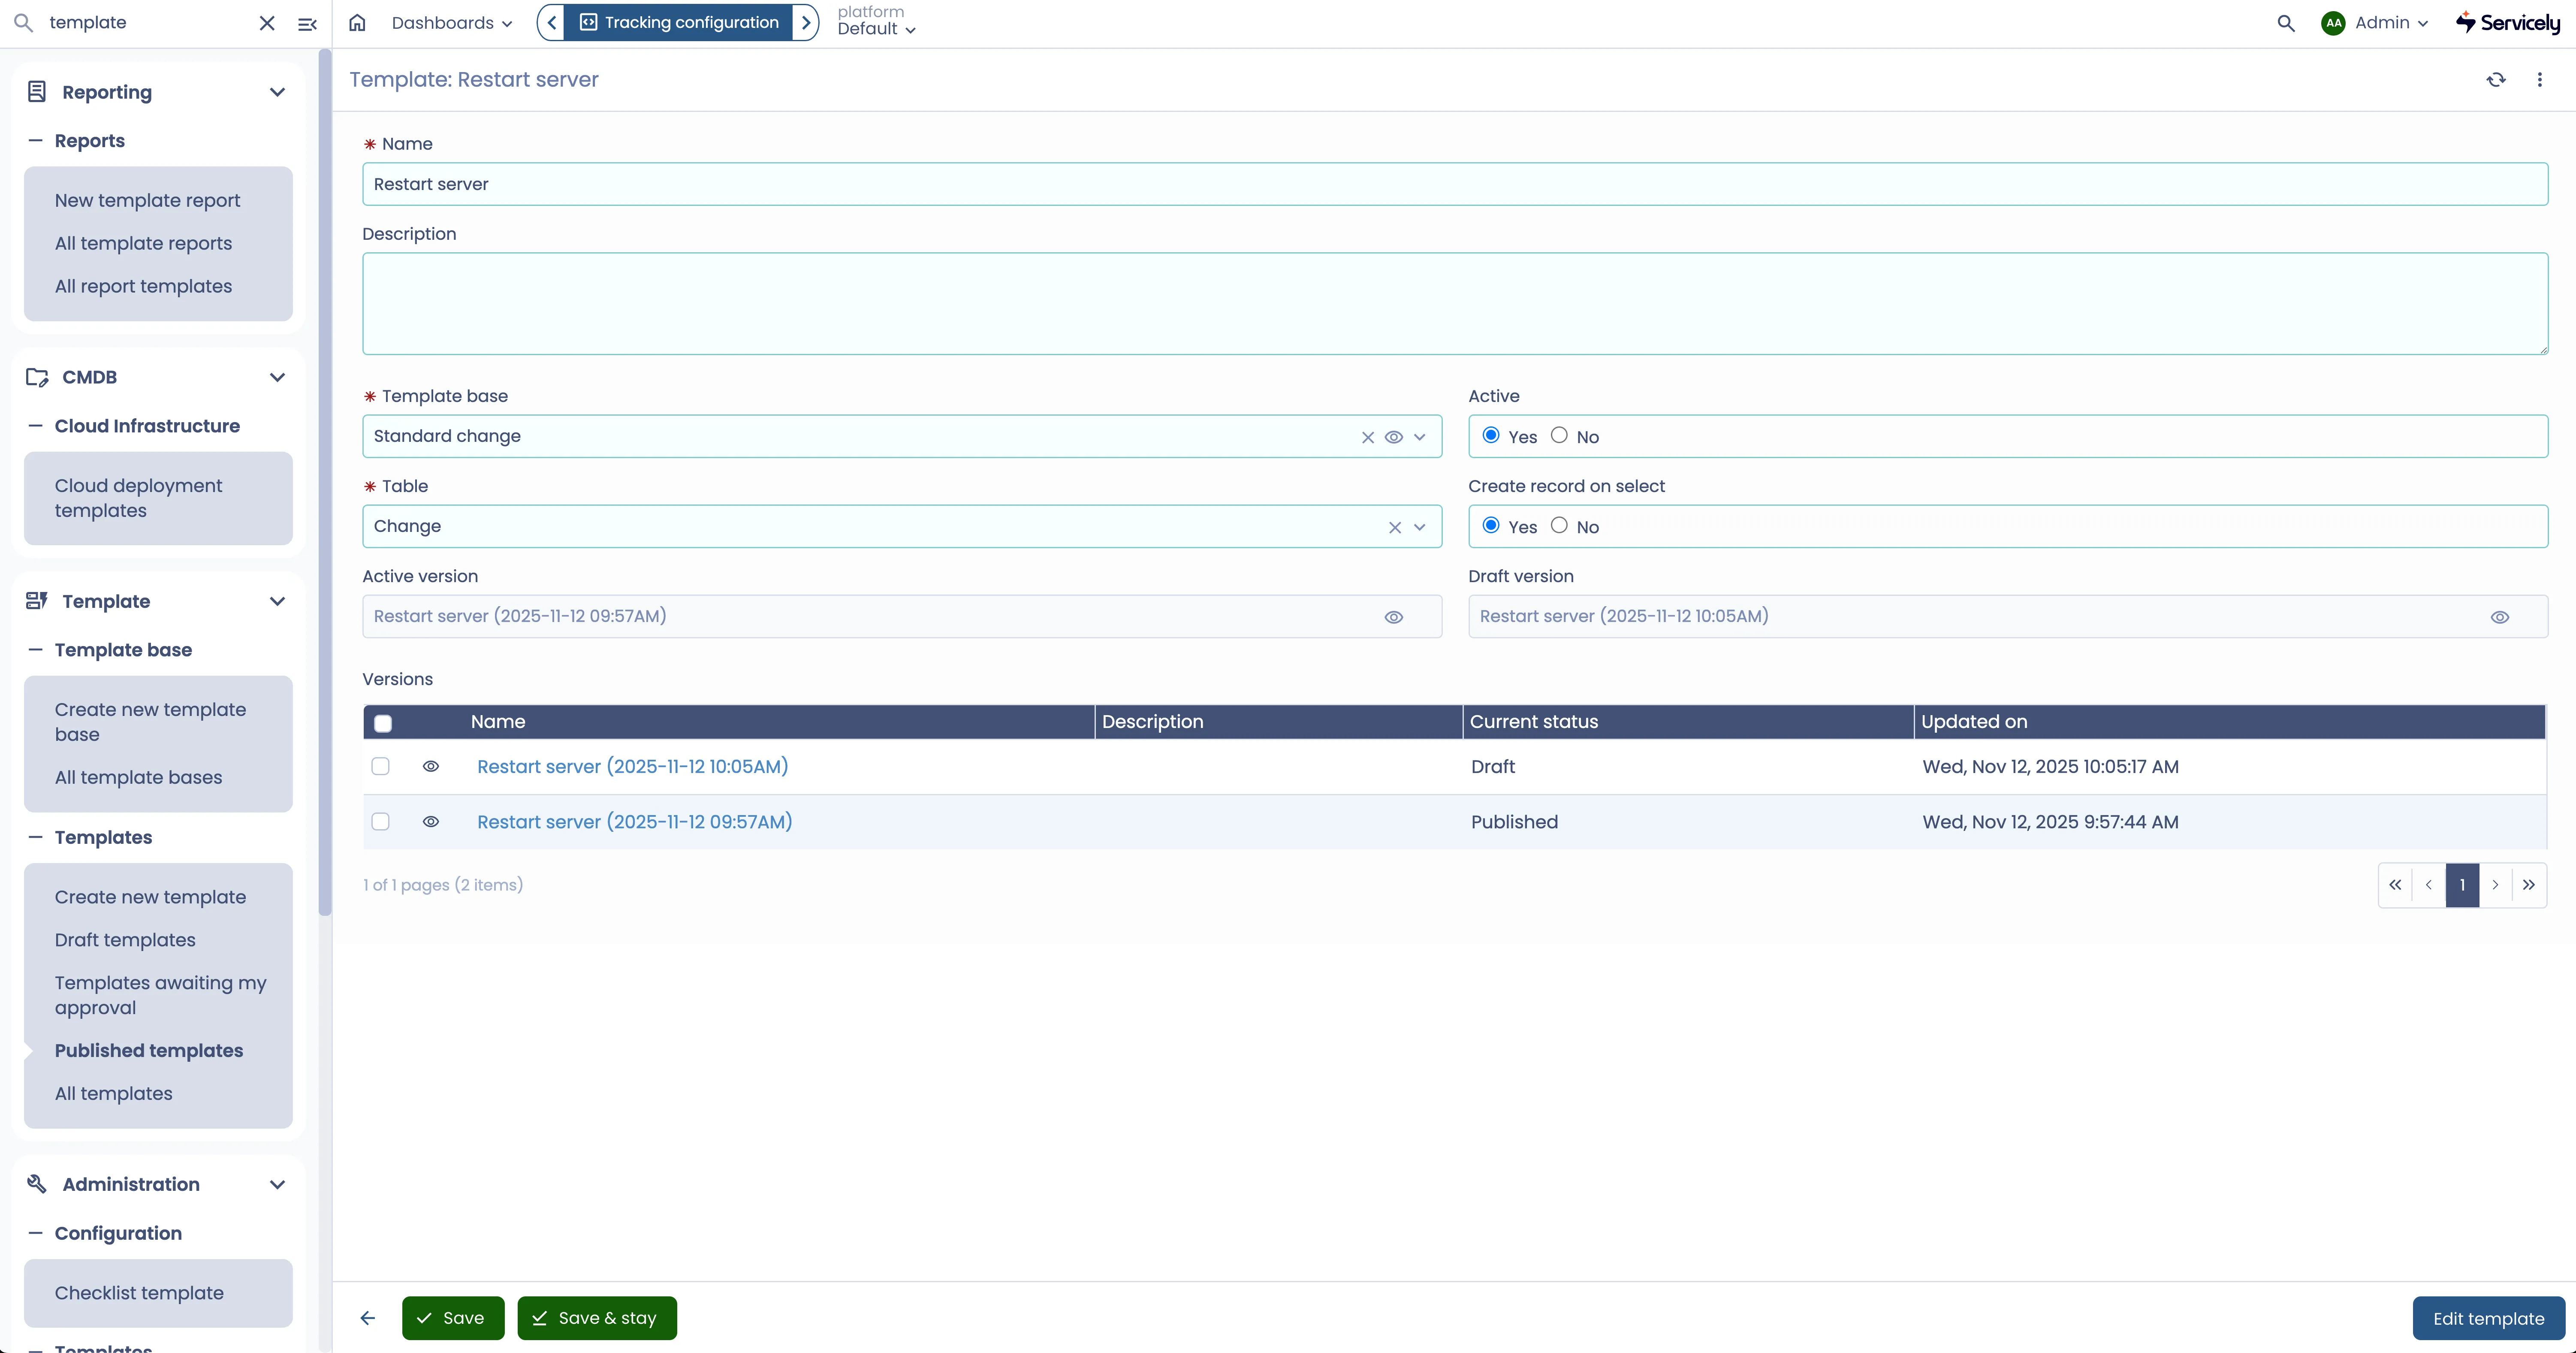
Task: Open Published templates menu item
Action: (149, 1051)
